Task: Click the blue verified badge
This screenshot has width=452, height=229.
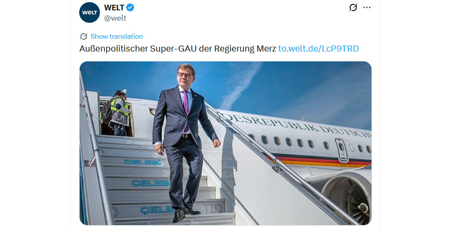Action: 130,8
